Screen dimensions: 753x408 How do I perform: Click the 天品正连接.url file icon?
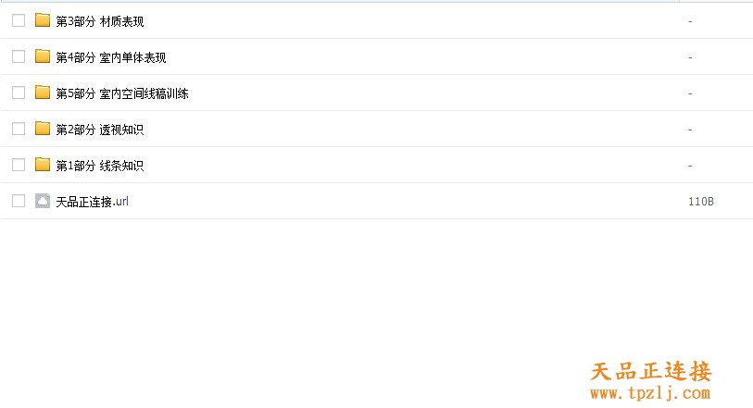click(x=43, y=201)
